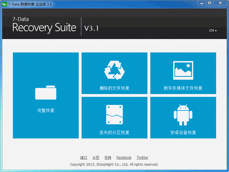Click the 丢失的分区恢复 label
The width and height of the screenshot is (229, 172).
[114, 133]
